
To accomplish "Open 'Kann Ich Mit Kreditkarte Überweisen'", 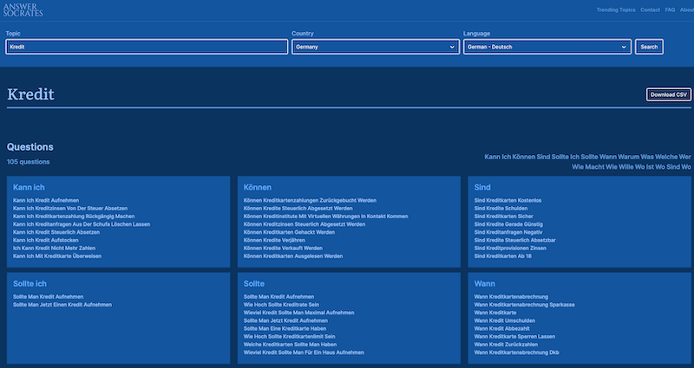I will pyautogui.click(x=56, y=256).
